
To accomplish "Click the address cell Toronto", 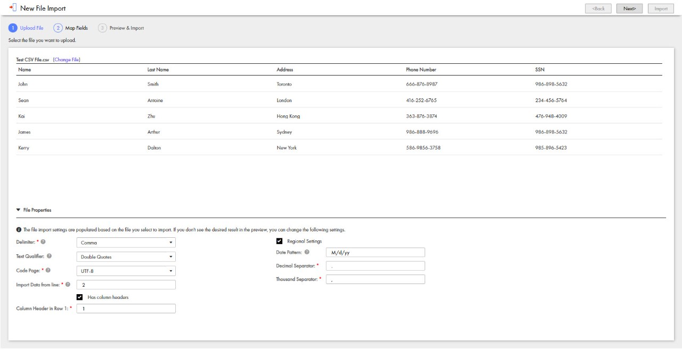I will [x=285, y=84].
